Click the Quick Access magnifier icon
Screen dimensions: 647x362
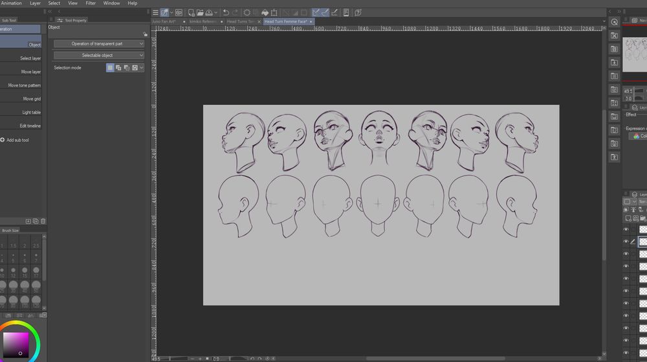[x=615, y=22]
